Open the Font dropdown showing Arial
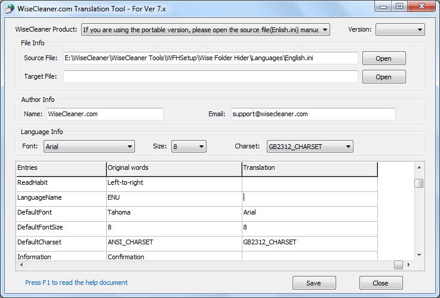Viewport: 440px width, 298px height. tap(89, 147)
